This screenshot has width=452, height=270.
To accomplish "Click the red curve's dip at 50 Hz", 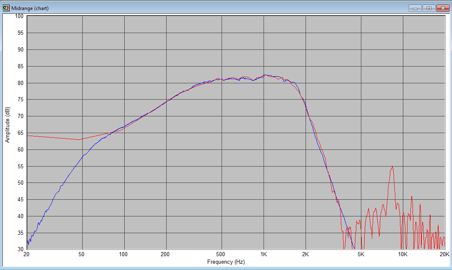I will (78, 139).
